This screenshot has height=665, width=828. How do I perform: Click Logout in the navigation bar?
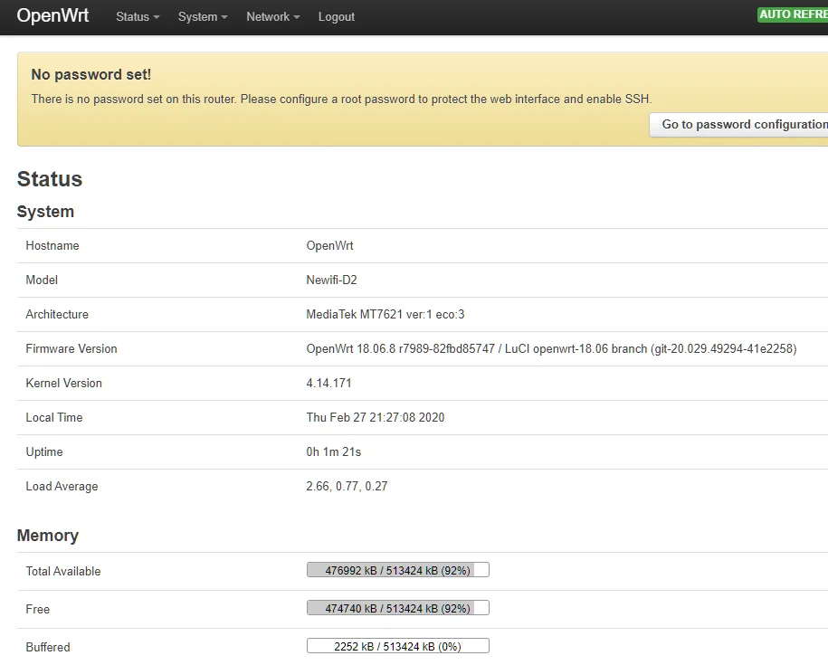tap(336, 16)
